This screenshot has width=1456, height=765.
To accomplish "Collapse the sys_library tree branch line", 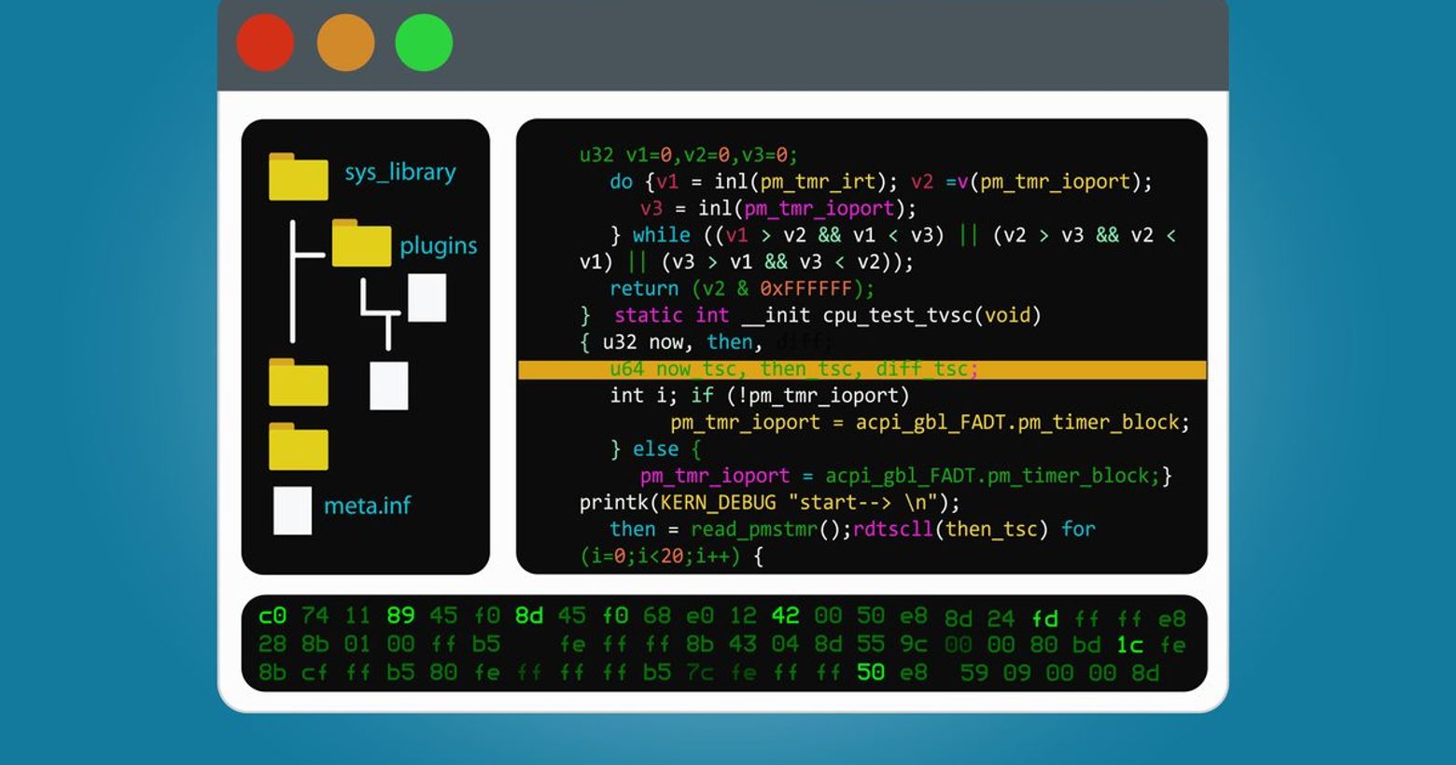I will 293,280.
